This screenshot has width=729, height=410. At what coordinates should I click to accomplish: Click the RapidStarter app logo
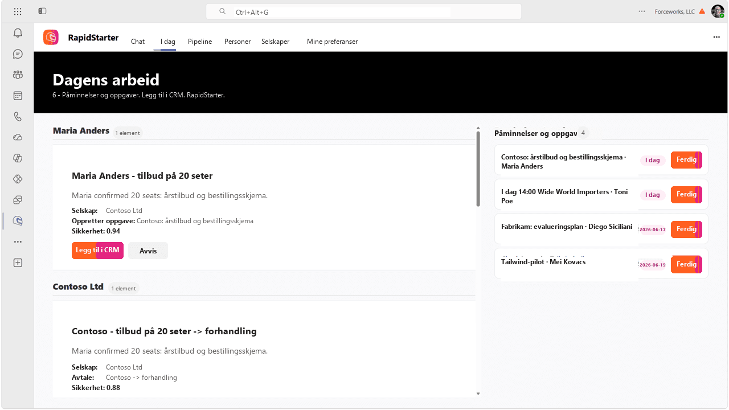click(x=51, y=38)
